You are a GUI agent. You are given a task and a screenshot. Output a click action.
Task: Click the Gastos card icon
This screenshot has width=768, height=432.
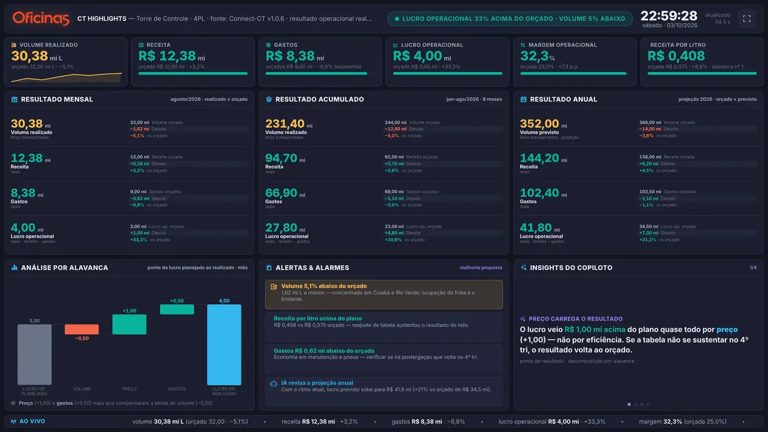(269, 45)
